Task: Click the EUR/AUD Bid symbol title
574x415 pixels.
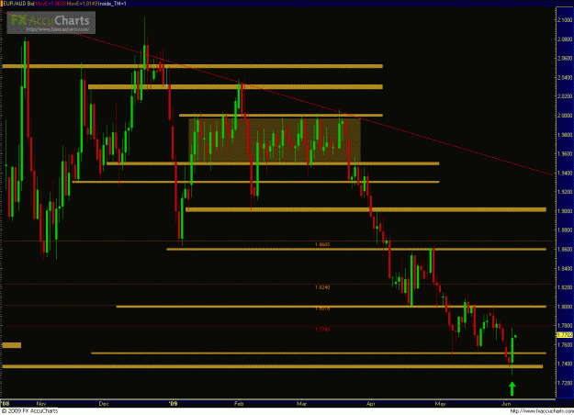Action: coord(18,4)
